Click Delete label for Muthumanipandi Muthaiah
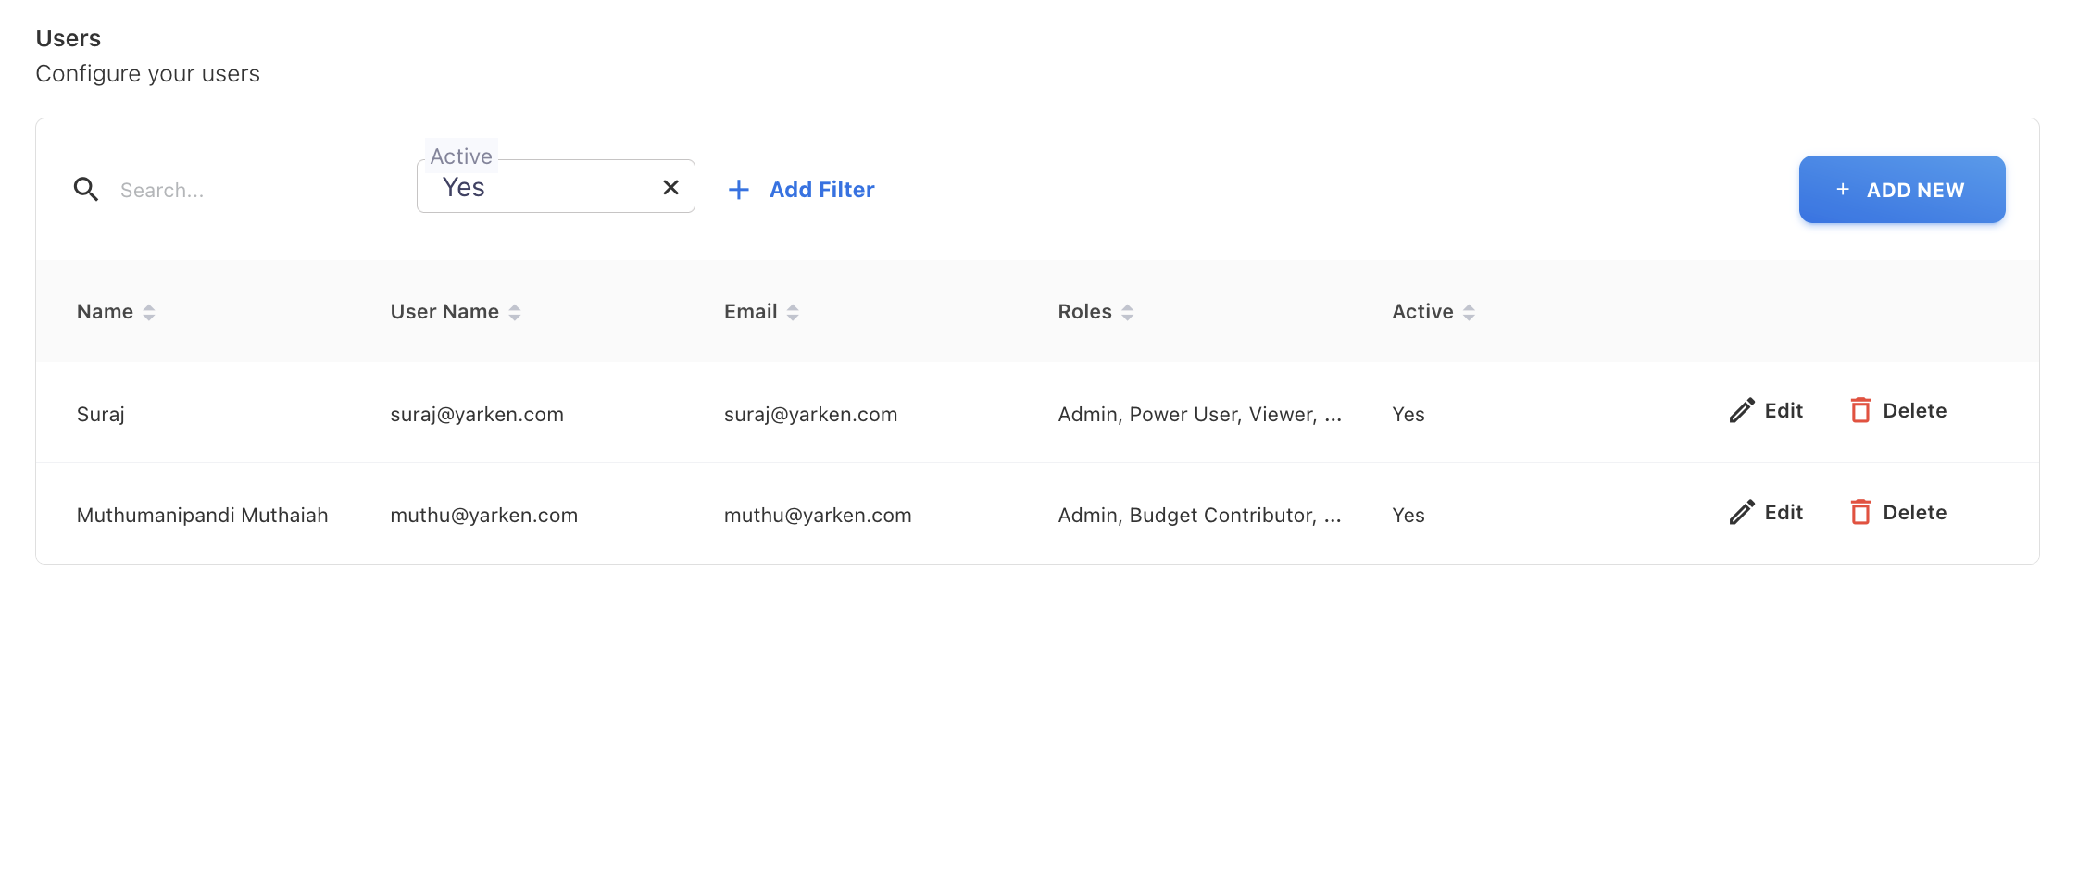Screen dimensions: 2078x885 pos(1914,513)
